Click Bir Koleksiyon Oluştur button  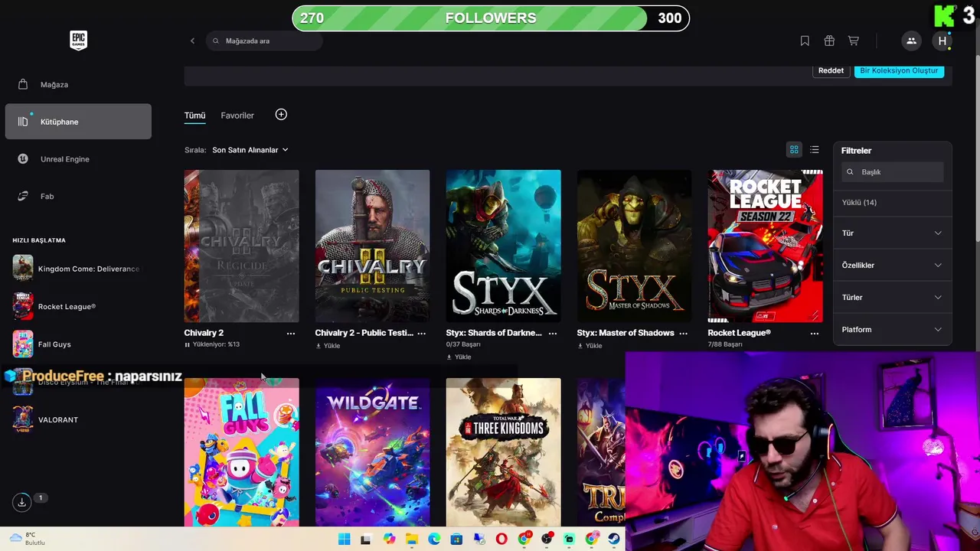click(899, 70)
